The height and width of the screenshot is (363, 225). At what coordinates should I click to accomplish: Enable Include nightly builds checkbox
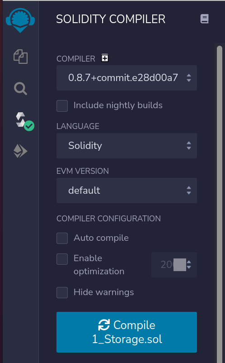[62, 106]
